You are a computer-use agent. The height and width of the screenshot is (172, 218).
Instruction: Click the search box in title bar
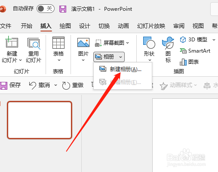click(x=214, y=9)
